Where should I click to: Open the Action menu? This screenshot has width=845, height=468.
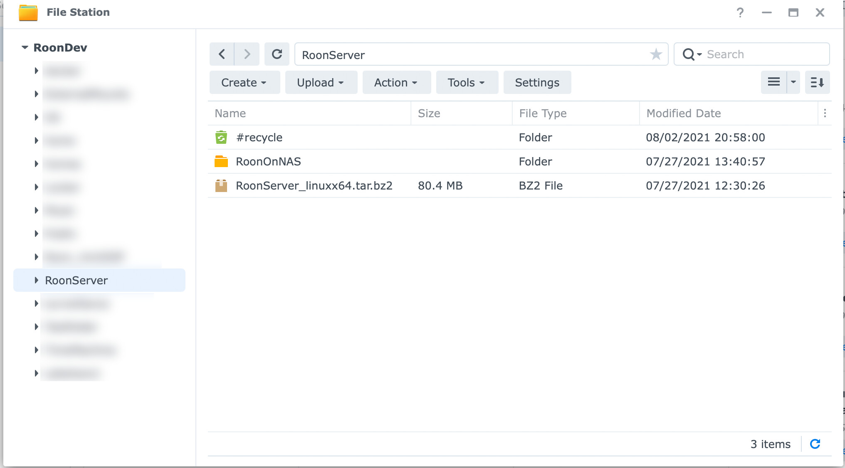tap(396, 82)
